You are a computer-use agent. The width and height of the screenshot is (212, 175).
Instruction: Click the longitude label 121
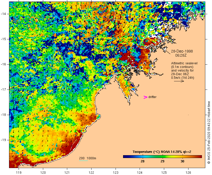pos(67,172)
